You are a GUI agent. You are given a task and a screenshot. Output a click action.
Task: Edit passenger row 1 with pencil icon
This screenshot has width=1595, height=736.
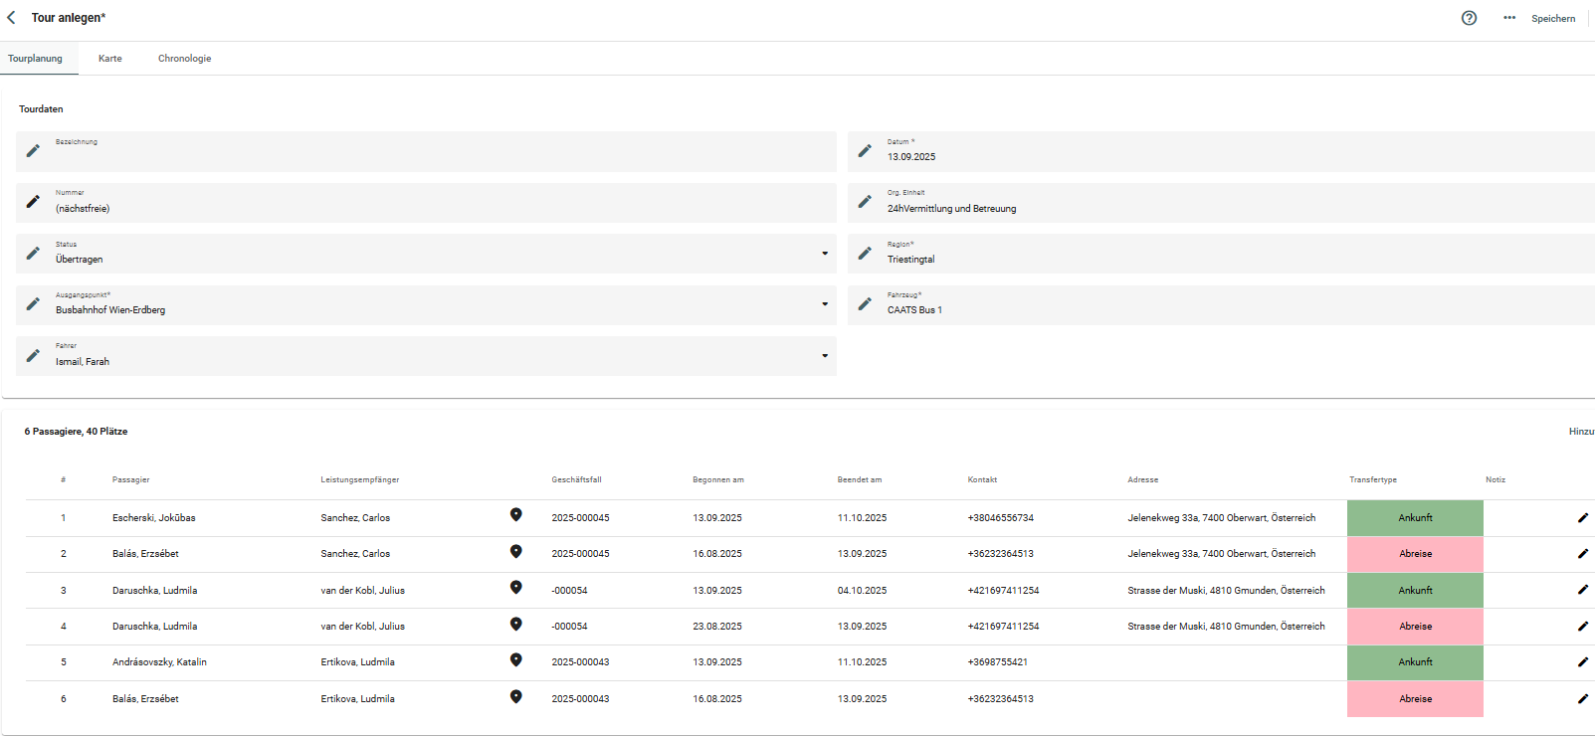pos(1582,518)
